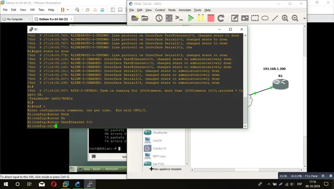Click GNS3 open project folder icon
Viewport: 334px width, 189px height.
[145, 18]
